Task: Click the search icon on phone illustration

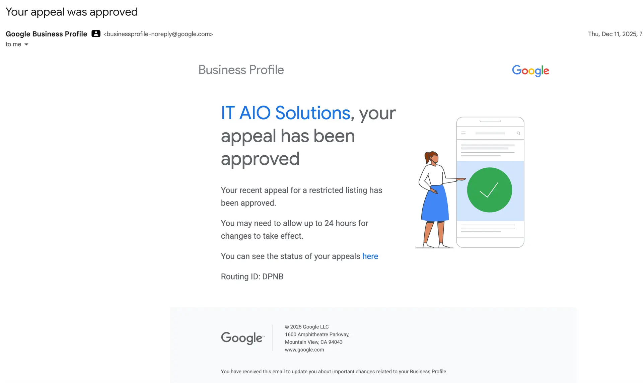Action: click(518, 133)
